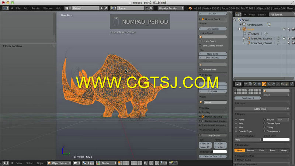295x166 pixels.
Task: Enable the Lock to Cursor checkbox
Action: click(x=200, y=41)
